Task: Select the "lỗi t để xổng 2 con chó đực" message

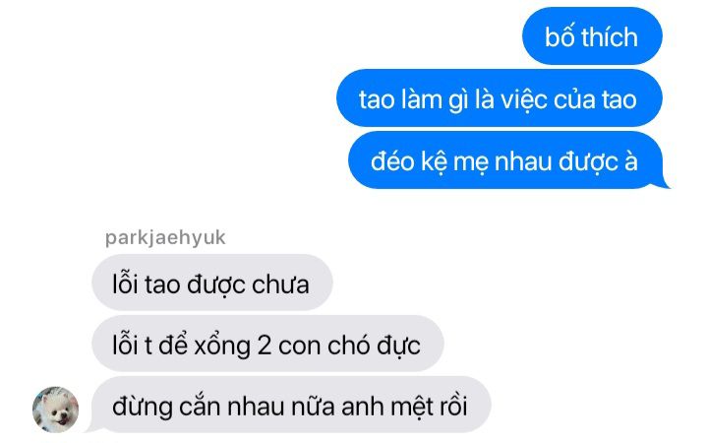Action: point(267,344)
